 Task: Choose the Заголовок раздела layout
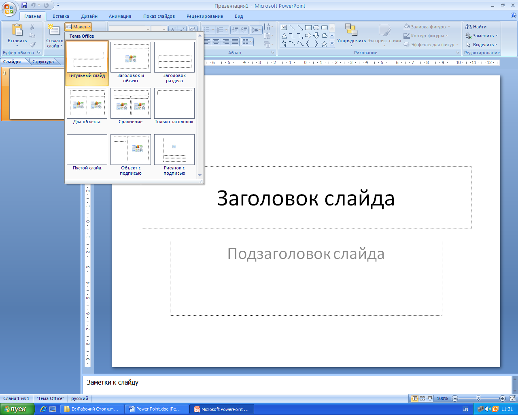(x=174, y=62)
